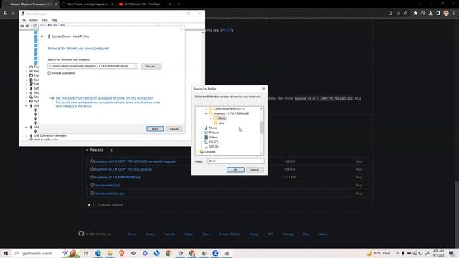459x258 pixels.
Task: Collapse the mayhem_v1.7.4_FIRMWARE folder node
Action: tap(206, 113)
